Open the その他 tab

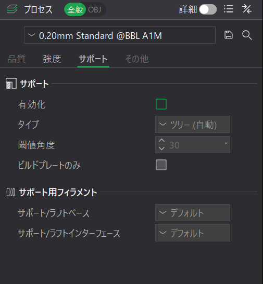point(137,59)
